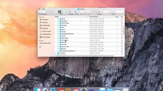Click the vertical scrollbar of the file list
The height and width of the screenshot is (91, 163).
(124, 31)
